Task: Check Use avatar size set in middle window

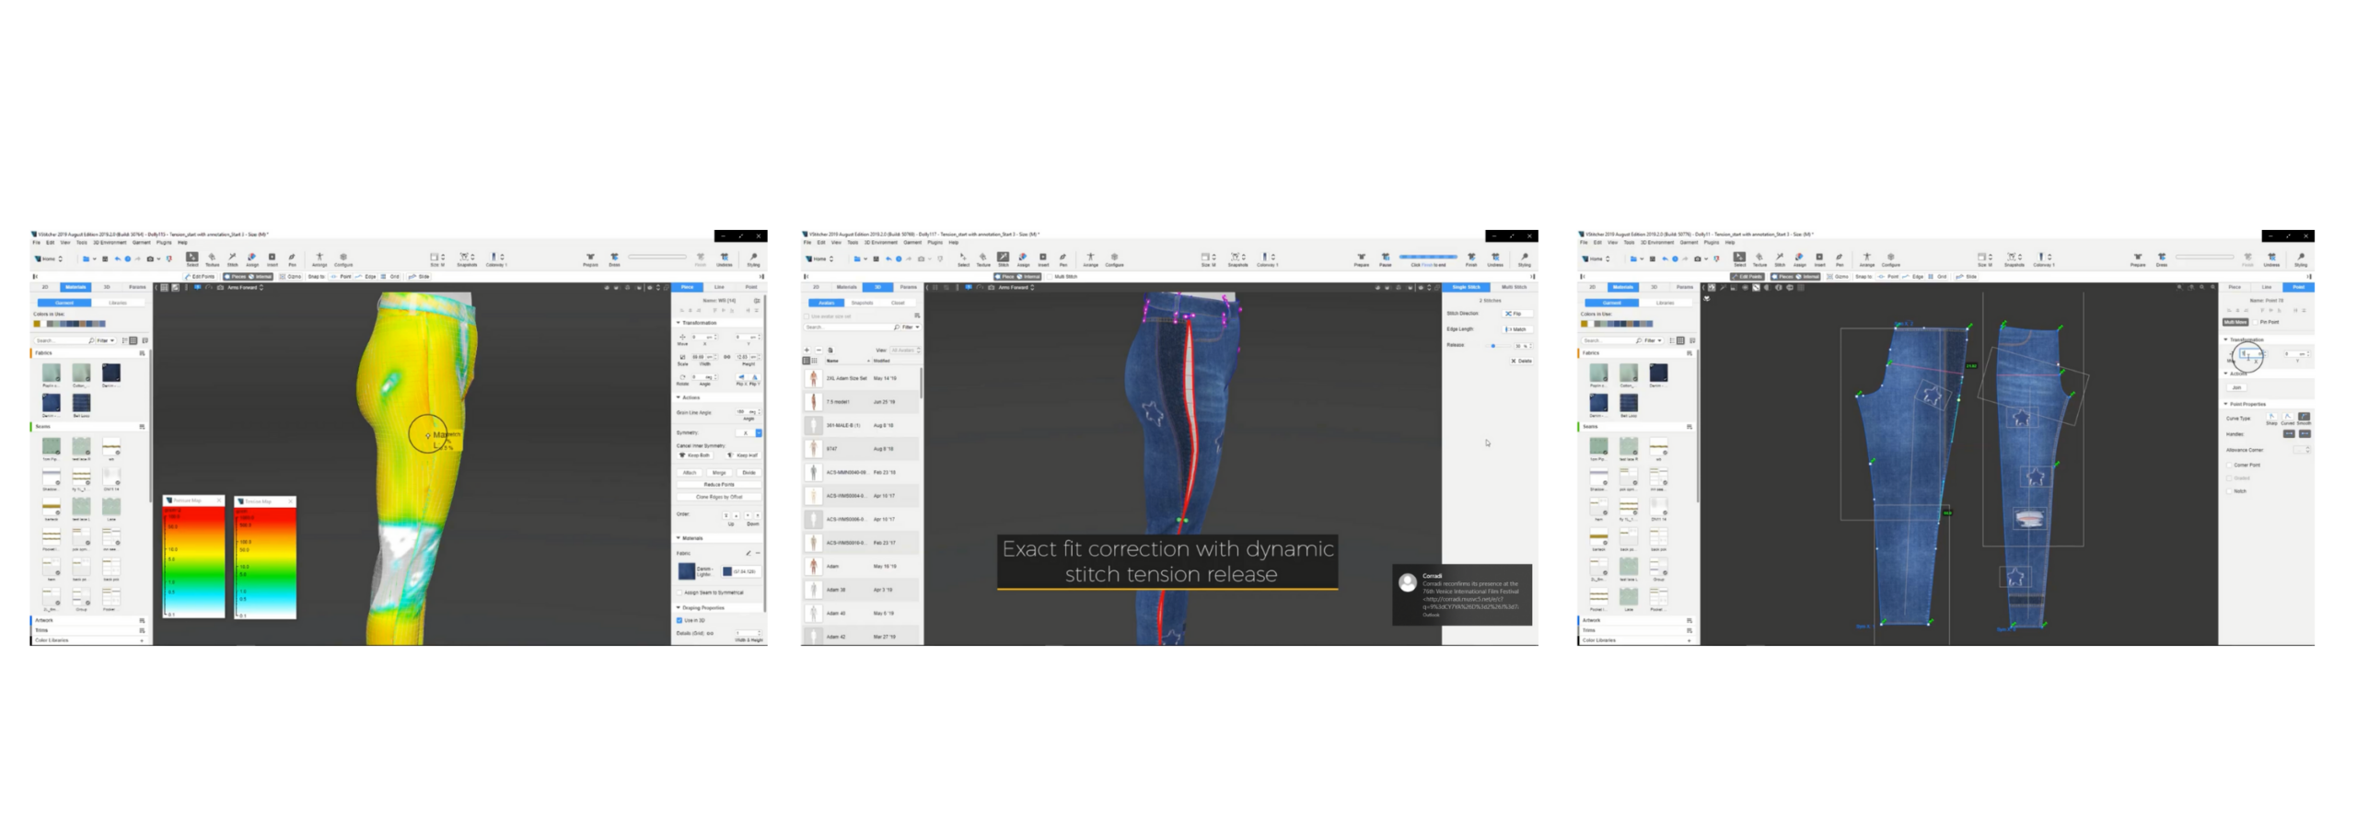Action: (x=807, y=316)
